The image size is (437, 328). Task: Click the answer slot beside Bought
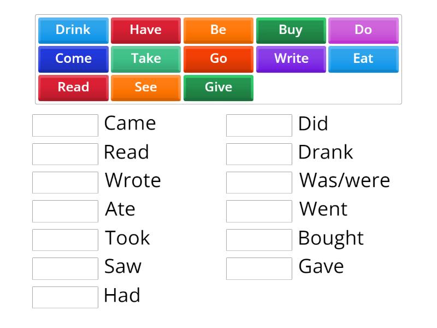click(x=258, y=239)
